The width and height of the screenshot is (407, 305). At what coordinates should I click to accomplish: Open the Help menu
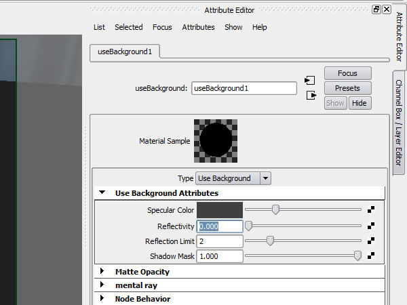click(x=260, y=27)
